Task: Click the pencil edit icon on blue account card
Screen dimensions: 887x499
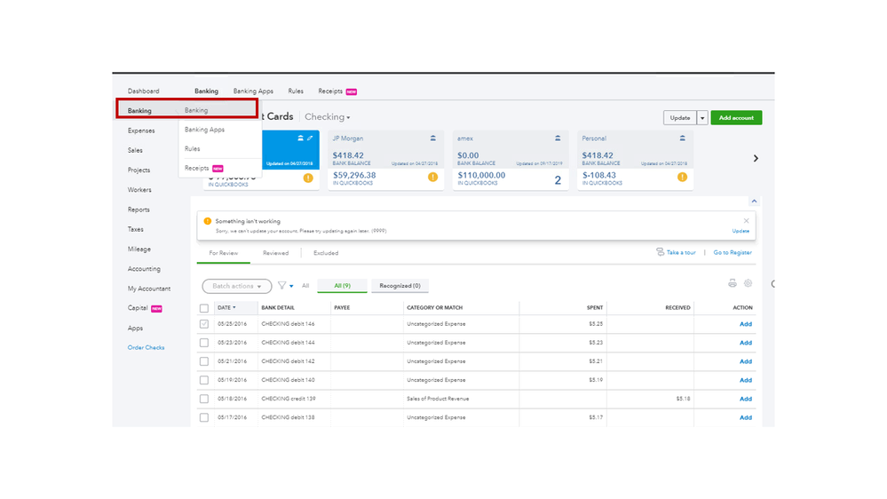Action: tap(310, 138)
